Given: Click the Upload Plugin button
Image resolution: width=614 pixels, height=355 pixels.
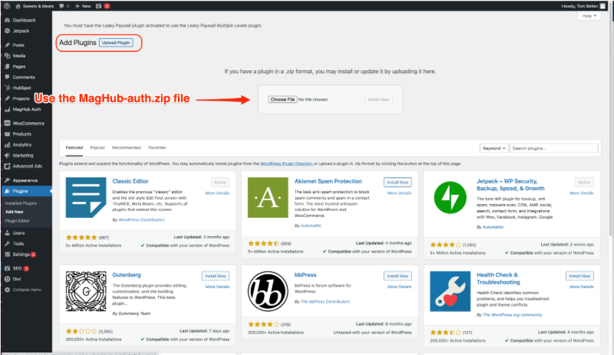Looking at the screenshot, I should point(116,43).
